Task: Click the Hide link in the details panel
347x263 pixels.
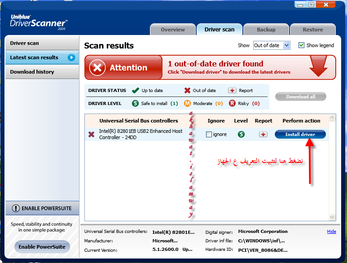Action: 331,232
